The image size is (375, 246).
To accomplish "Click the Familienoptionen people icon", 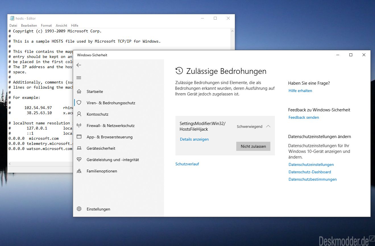I will coord(79,171).
